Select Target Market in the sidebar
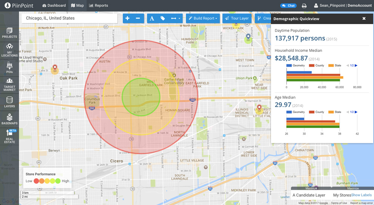 pos(9,84)
